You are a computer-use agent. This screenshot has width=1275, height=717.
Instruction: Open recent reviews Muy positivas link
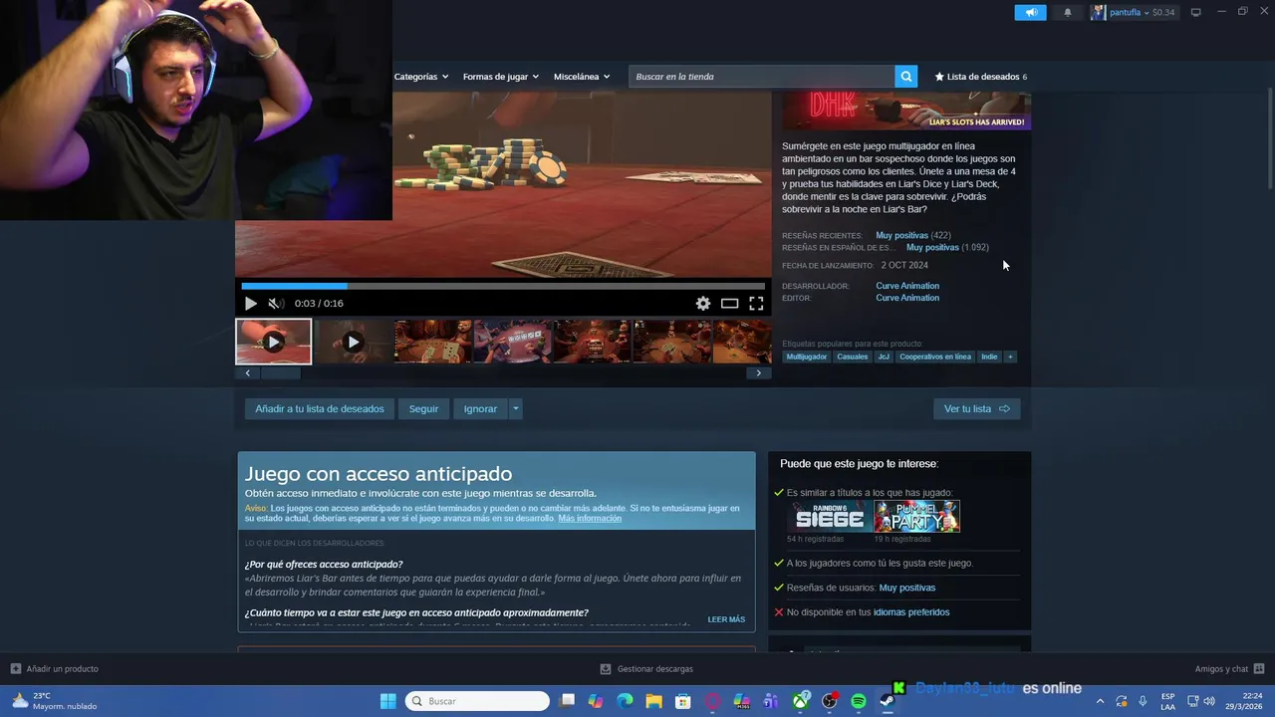click(x=901, y=236)
